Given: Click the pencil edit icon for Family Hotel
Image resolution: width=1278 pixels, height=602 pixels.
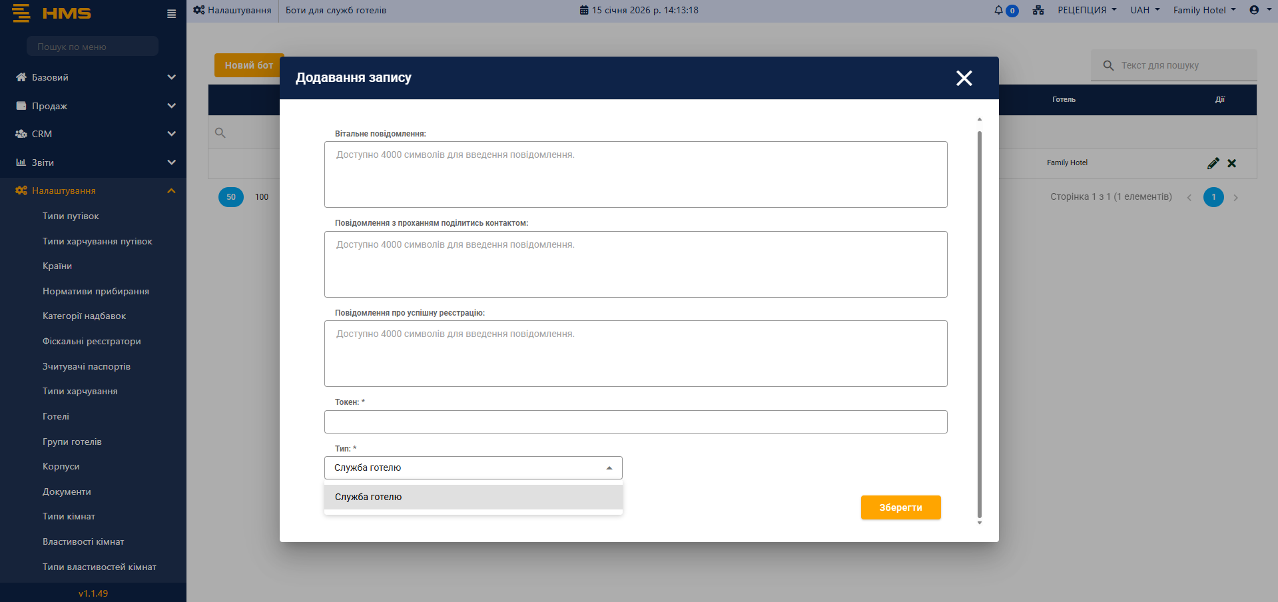Looking at the screenshot, I should click(1213, 163).
